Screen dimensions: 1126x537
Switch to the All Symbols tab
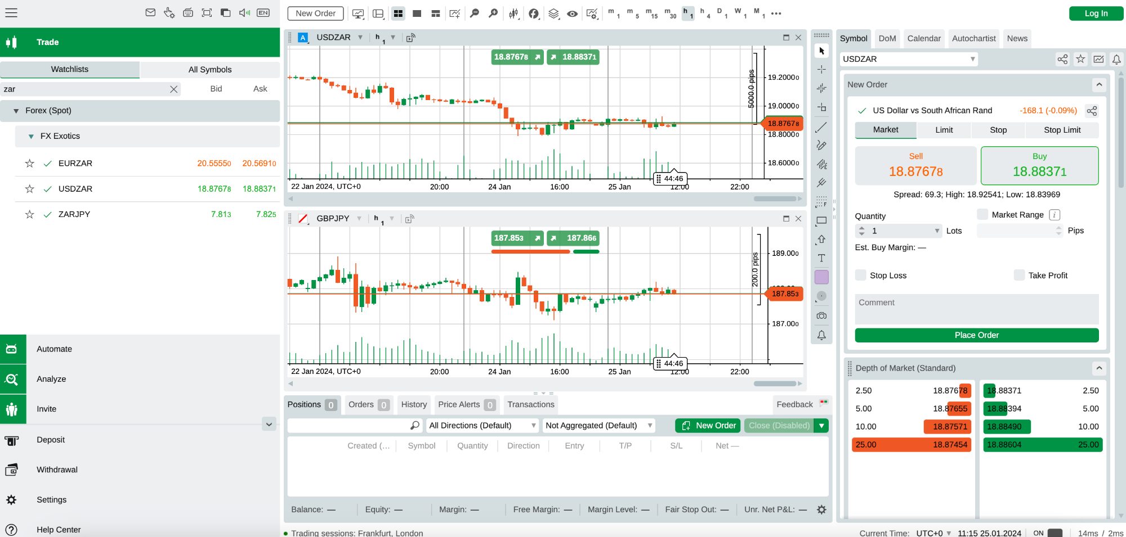click(x=210, y=70)
